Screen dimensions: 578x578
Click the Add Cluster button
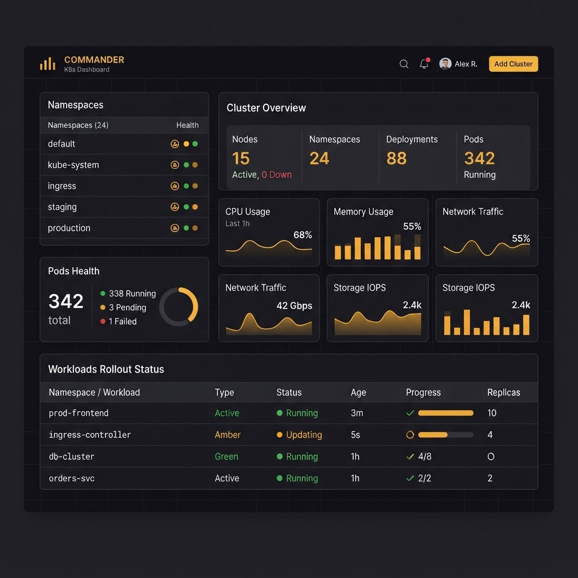(513, 64)
